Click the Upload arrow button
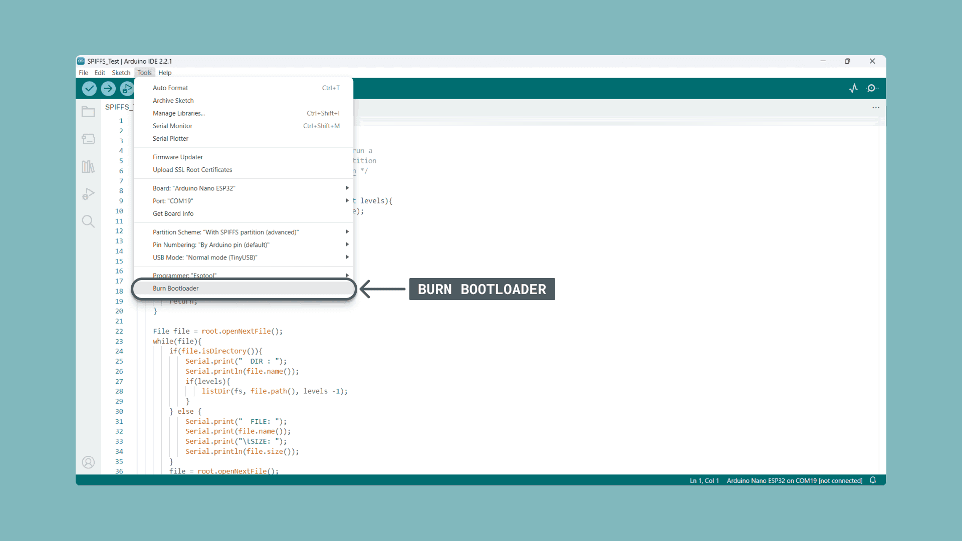 click(x=108, y=89)
